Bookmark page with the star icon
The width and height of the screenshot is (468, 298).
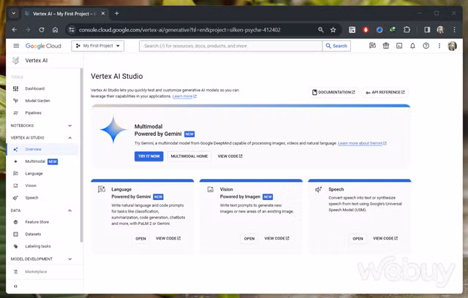[333, 30]
